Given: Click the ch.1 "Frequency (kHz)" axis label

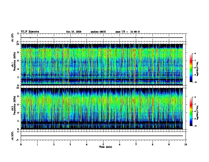Looking at the screenshot, I should [x=15, y=61].
